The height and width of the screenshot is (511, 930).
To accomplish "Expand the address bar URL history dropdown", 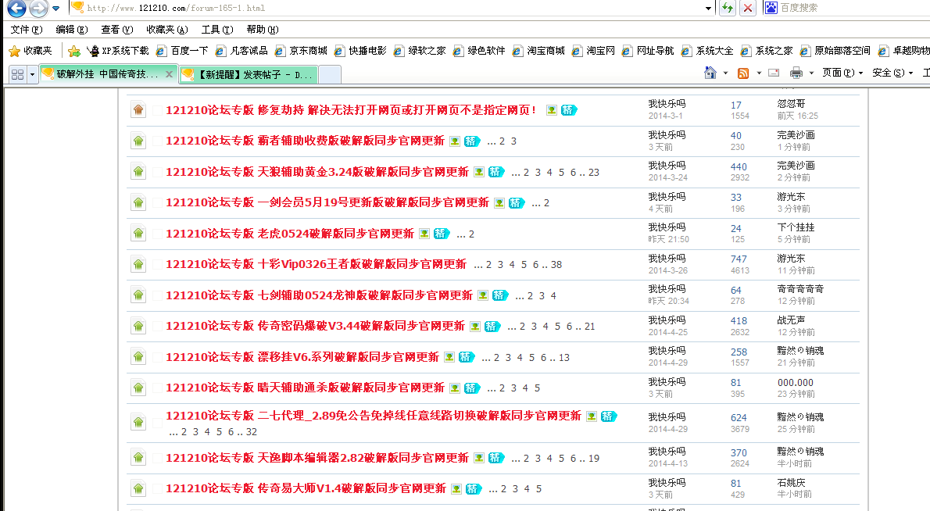I will [708, 9].
